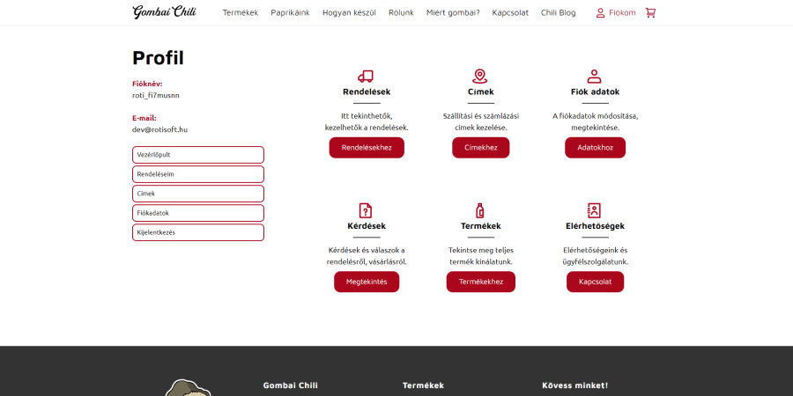Click the user icon above Fiók adatok
This screenshot has height=396, width=793.
click(595, 77)
